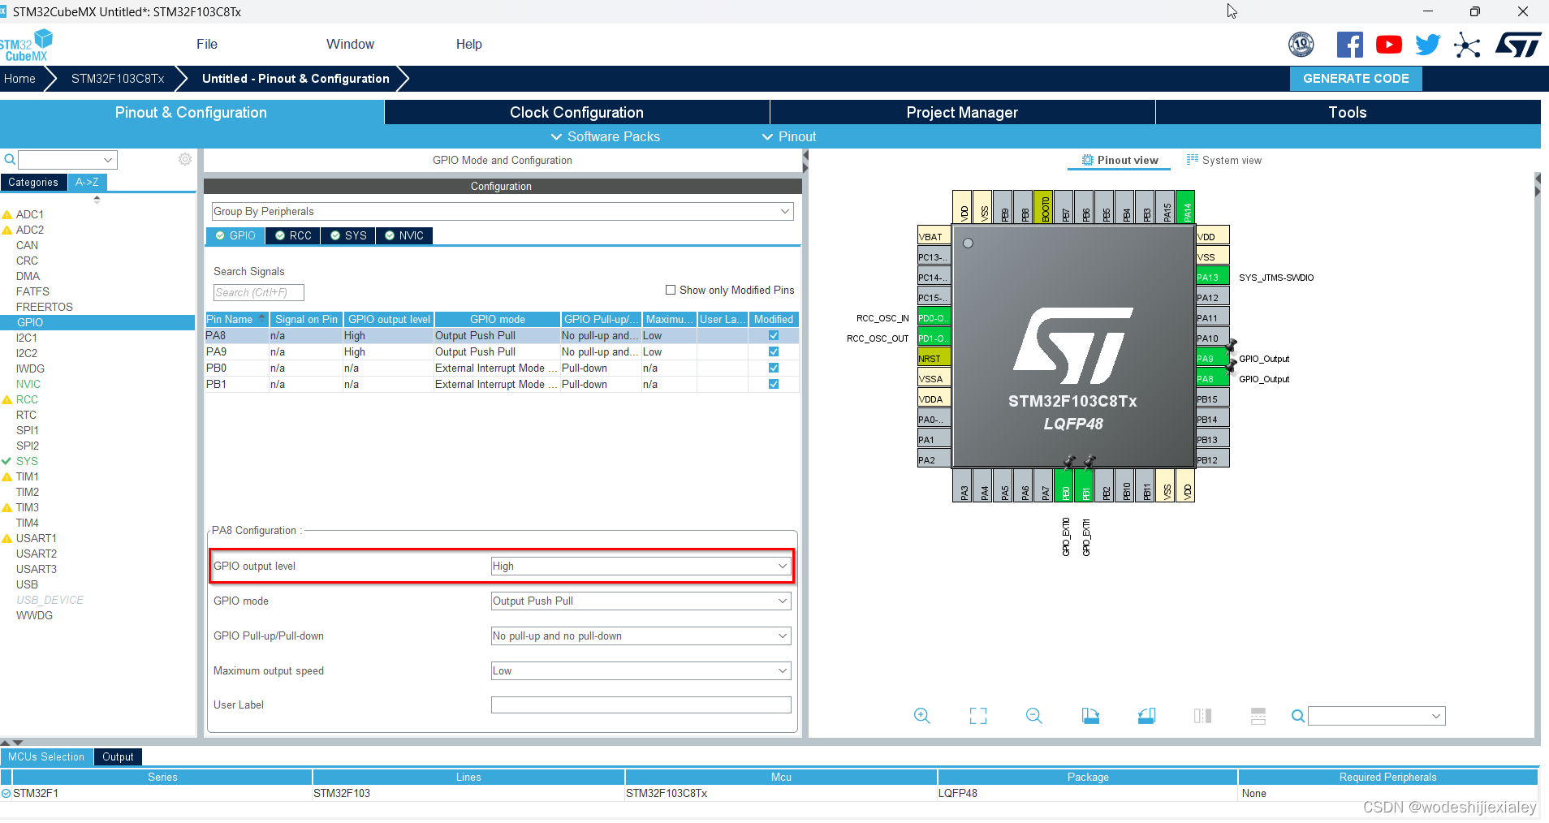Image resolution: width=1549 pixels, height=823 pixels.
Task: Rotate the chip view counter-clockwise
Action: [x=1146, y=716]
